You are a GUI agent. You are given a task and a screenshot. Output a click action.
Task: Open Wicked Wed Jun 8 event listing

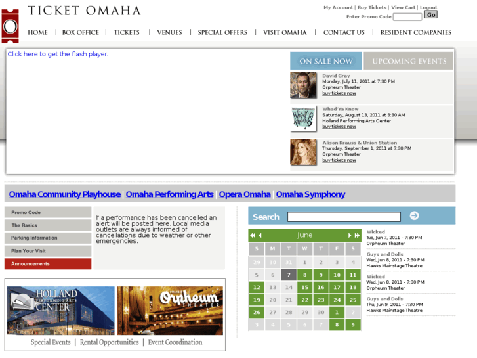coord(395,282)
